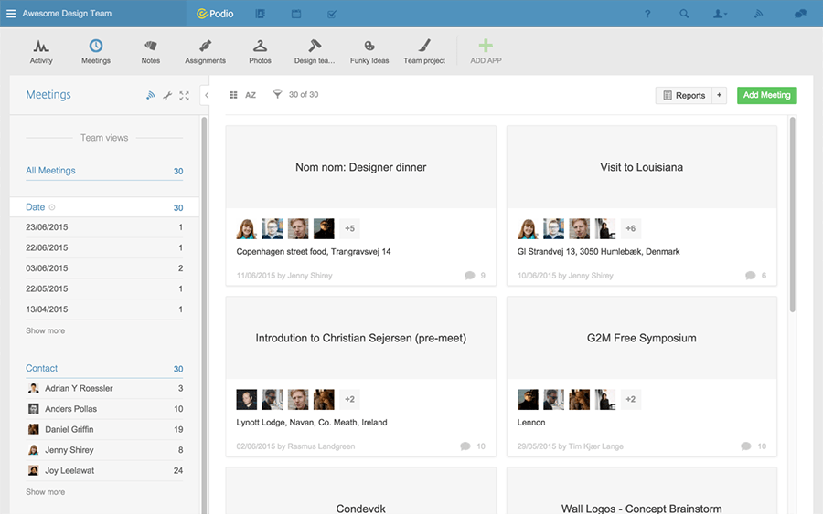823x514 pixels.
Task: Select the Meetings app
Action: 95,51
